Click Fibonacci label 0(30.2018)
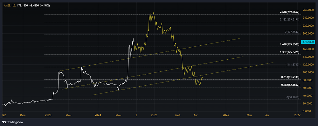Screen dimensions: 318x126 tap(293, 97)
